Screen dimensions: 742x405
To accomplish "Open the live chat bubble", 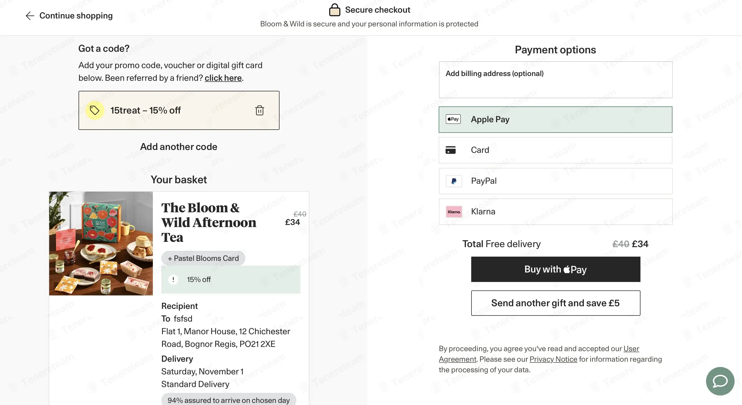I will [x=720, y=381].
